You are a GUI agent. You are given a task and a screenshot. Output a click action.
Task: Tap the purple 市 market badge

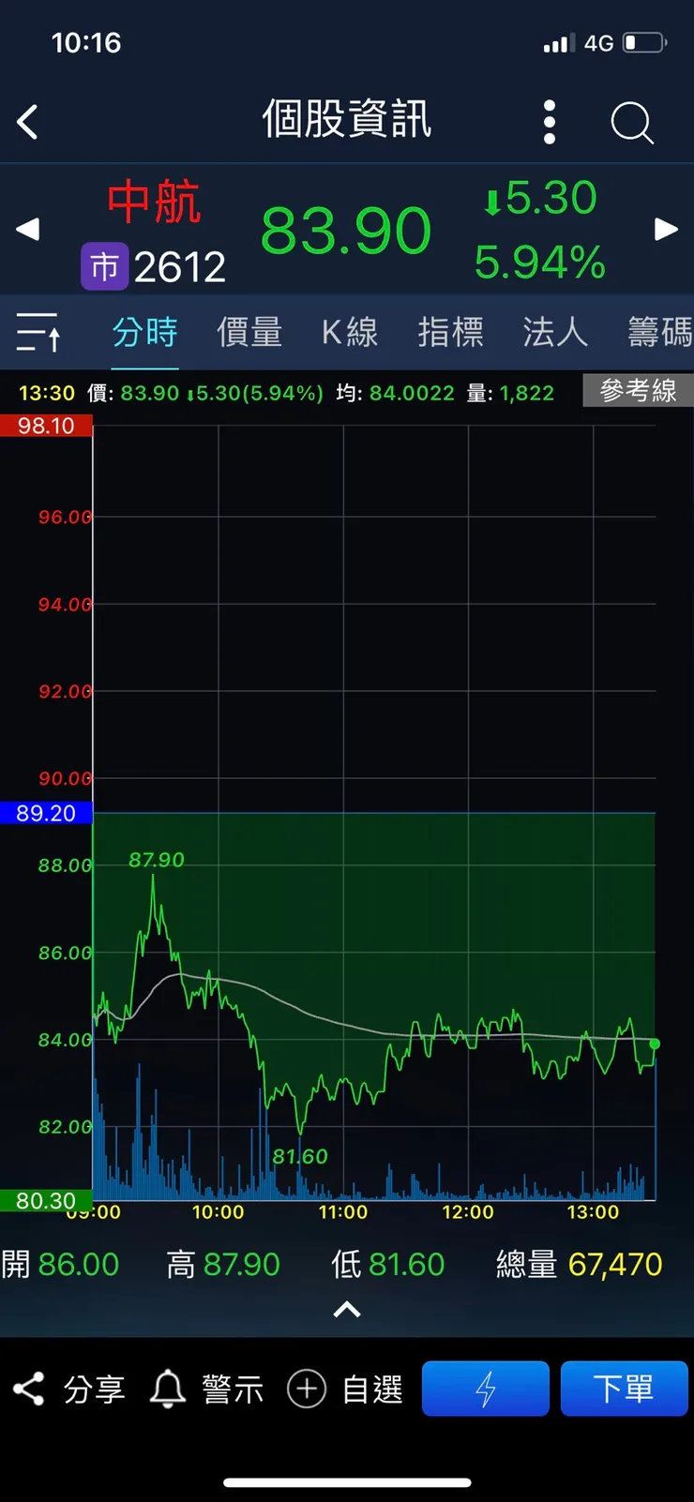click(104, 266)
